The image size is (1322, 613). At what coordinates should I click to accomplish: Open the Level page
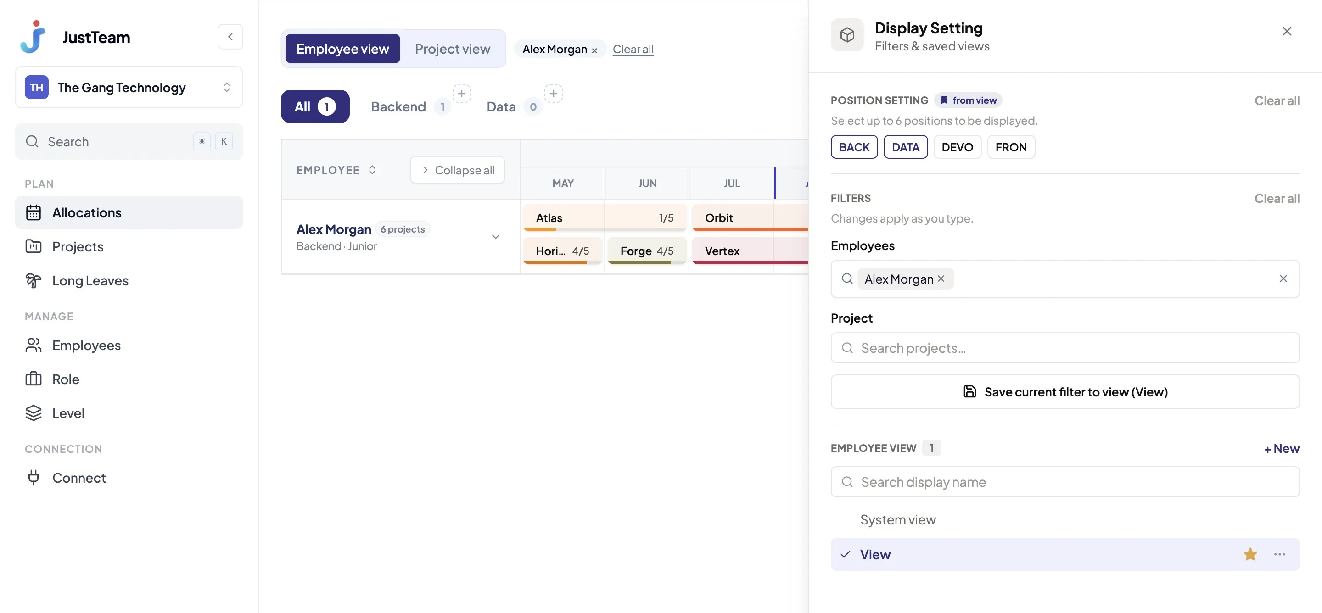point(129,412)
